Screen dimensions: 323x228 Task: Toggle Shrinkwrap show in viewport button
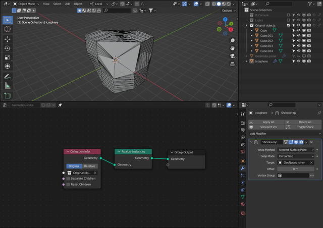coord(296,142)
